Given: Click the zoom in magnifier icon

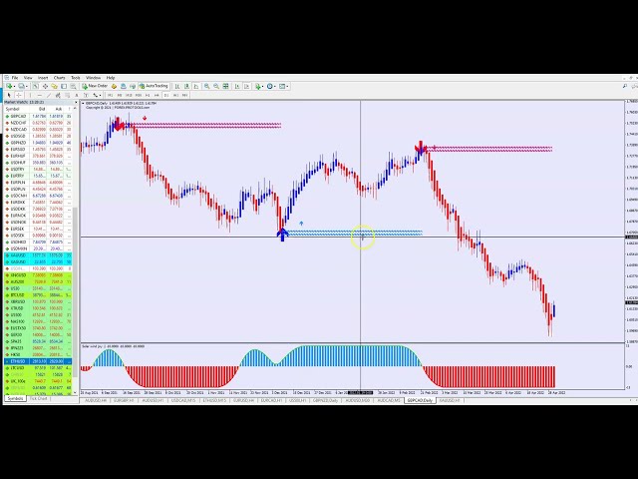Looking at the screenshot, I should coord(206,86).
